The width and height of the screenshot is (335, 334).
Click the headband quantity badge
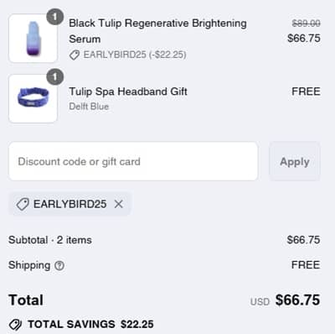tap(54, 76)
